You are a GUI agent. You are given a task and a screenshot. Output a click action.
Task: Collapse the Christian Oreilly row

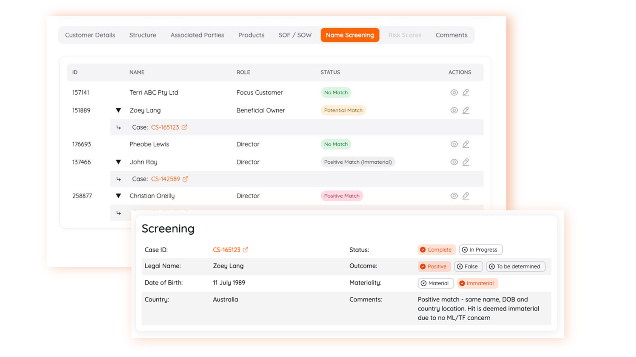coord(118,196)
